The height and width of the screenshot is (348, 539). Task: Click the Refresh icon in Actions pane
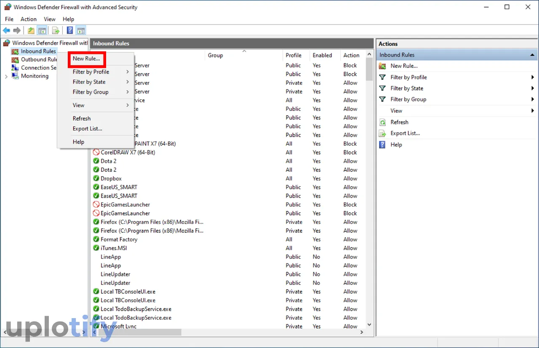coord(382,122)
